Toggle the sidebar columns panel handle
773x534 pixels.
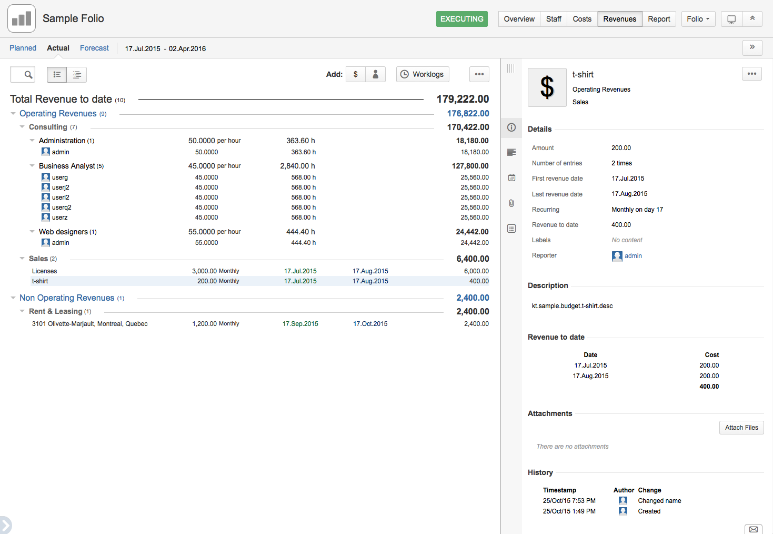pos(511,67)
